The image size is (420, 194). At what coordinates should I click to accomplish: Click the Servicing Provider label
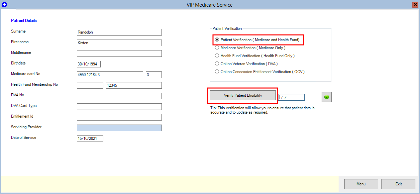(x=26, y=127)
